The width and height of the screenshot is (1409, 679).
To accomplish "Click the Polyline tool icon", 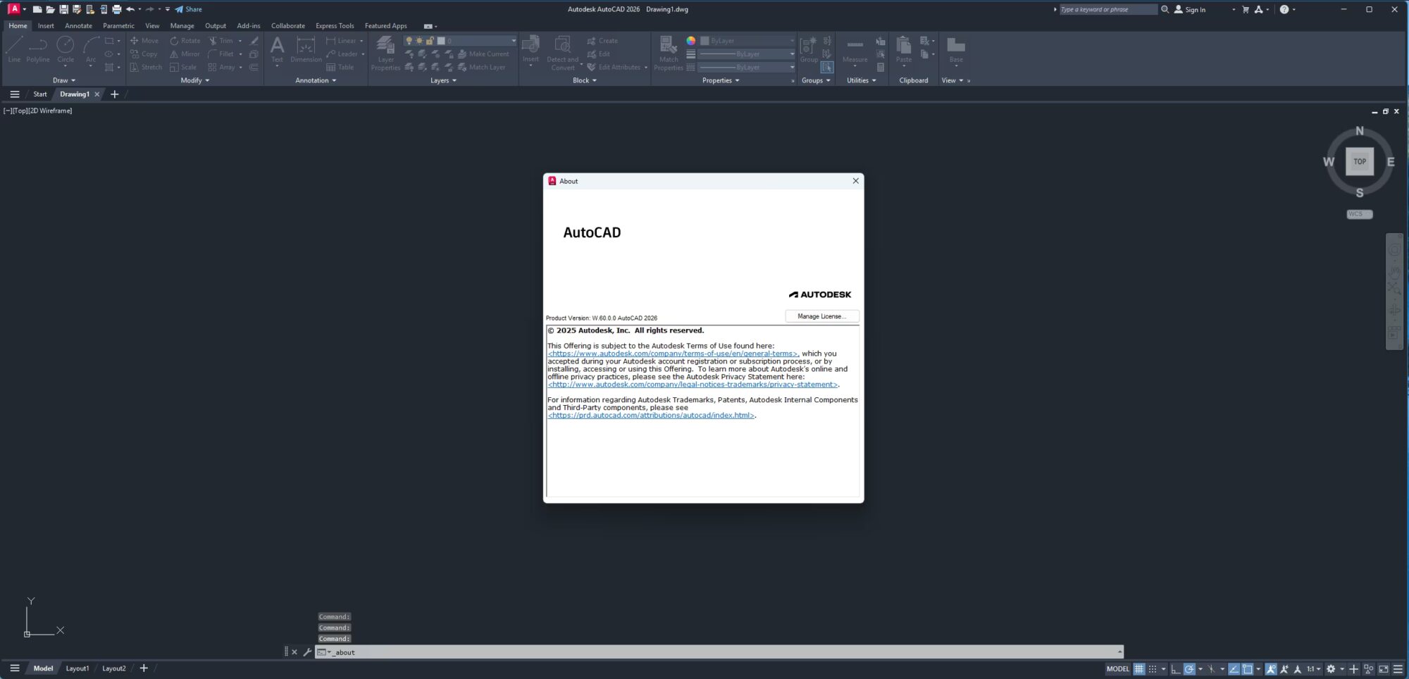I will [38, 46].
